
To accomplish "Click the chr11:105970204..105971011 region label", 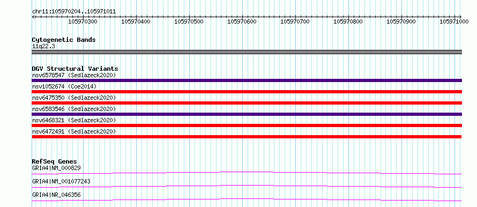I will 74,11.
